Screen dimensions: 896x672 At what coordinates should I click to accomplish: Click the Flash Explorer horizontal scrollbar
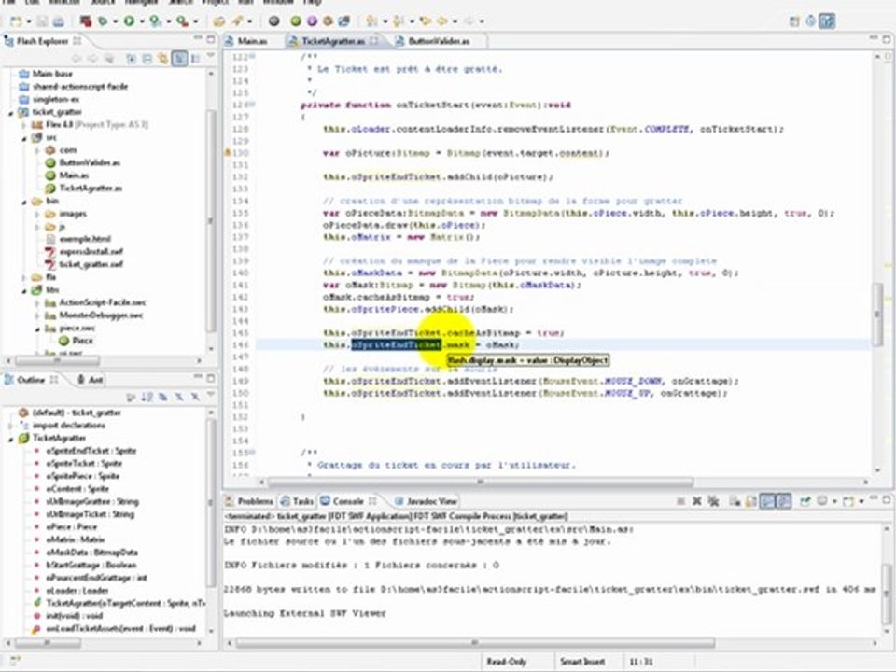(x=57, y=361)
